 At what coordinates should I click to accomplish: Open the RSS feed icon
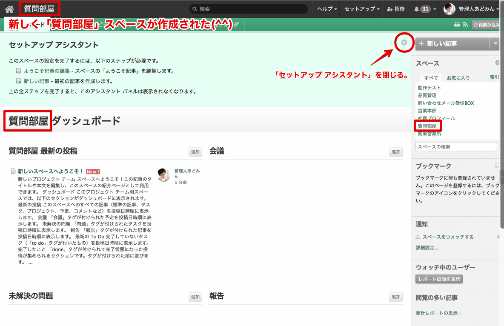[465, 25]
